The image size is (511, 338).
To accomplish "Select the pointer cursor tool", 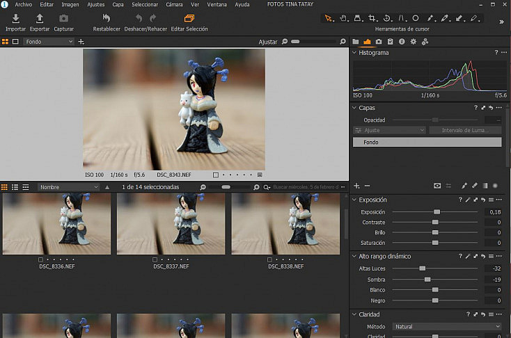I will click(328, 18).
